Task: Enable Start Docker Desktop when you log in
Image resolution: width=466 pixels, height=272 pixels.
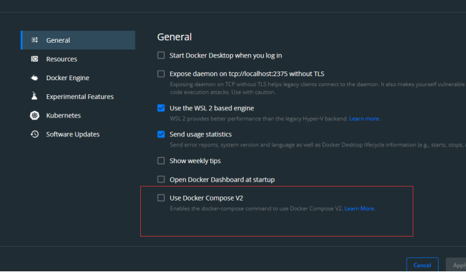Action: pos(161,55)
